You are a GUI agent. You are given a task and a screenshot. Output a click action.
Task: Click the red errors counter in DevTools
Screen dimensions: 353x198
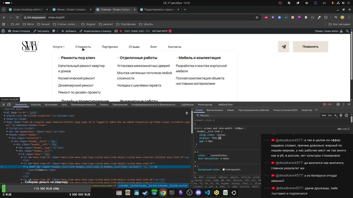tap(325, 105)
